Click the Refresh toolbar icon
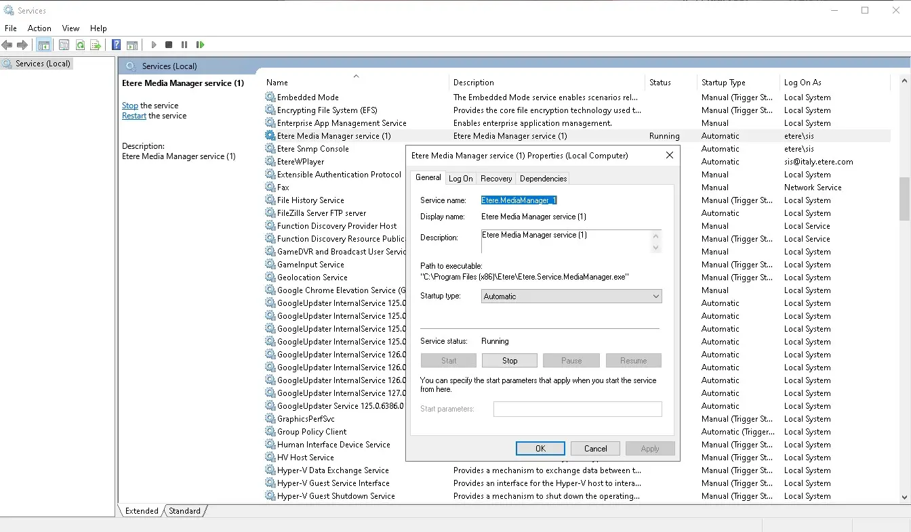The height and width of the screenshot is (532, 911). tap(80, 45)
